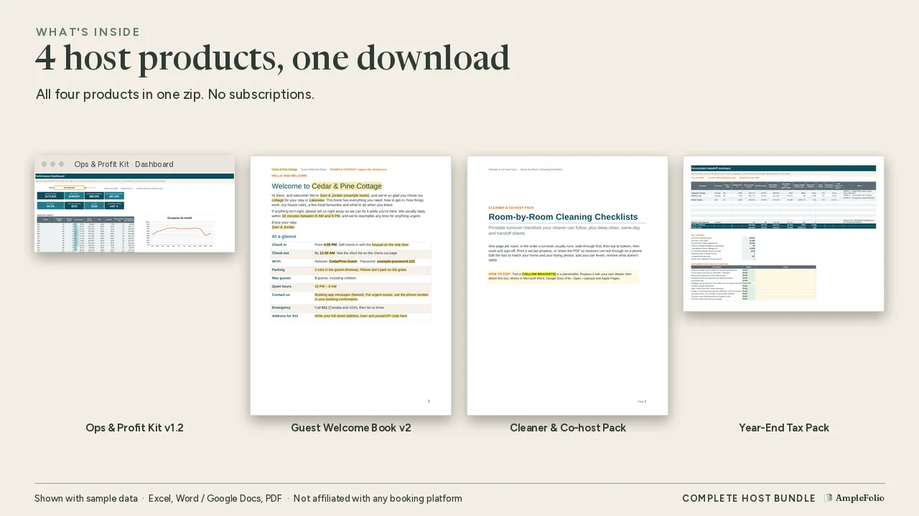Click the '4 host products, one download' headline

272,58
